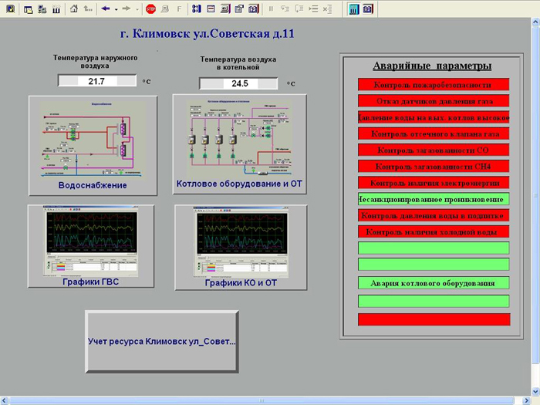Click the properties window toolbar icon
Image resolution: width=540 pixels, height=405 pixels.
239,9
